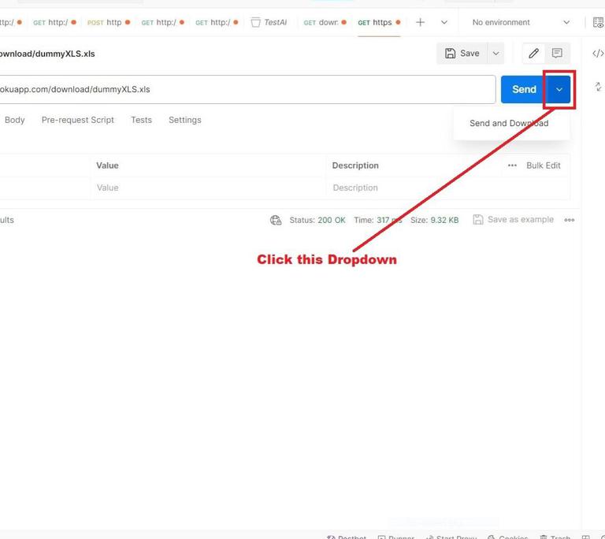Open the Settings tab
This screenshot has height=539, width=605.
pyautogui.click(x=185, y=120)
